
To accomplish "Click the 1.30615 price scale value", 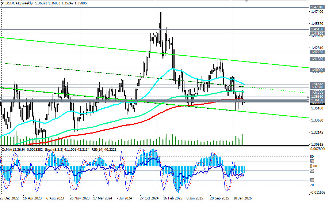I will click(317, 144).
